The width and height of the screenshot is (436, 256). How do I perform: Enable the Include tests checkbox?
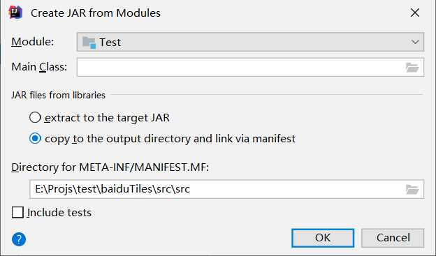(17, 213)
